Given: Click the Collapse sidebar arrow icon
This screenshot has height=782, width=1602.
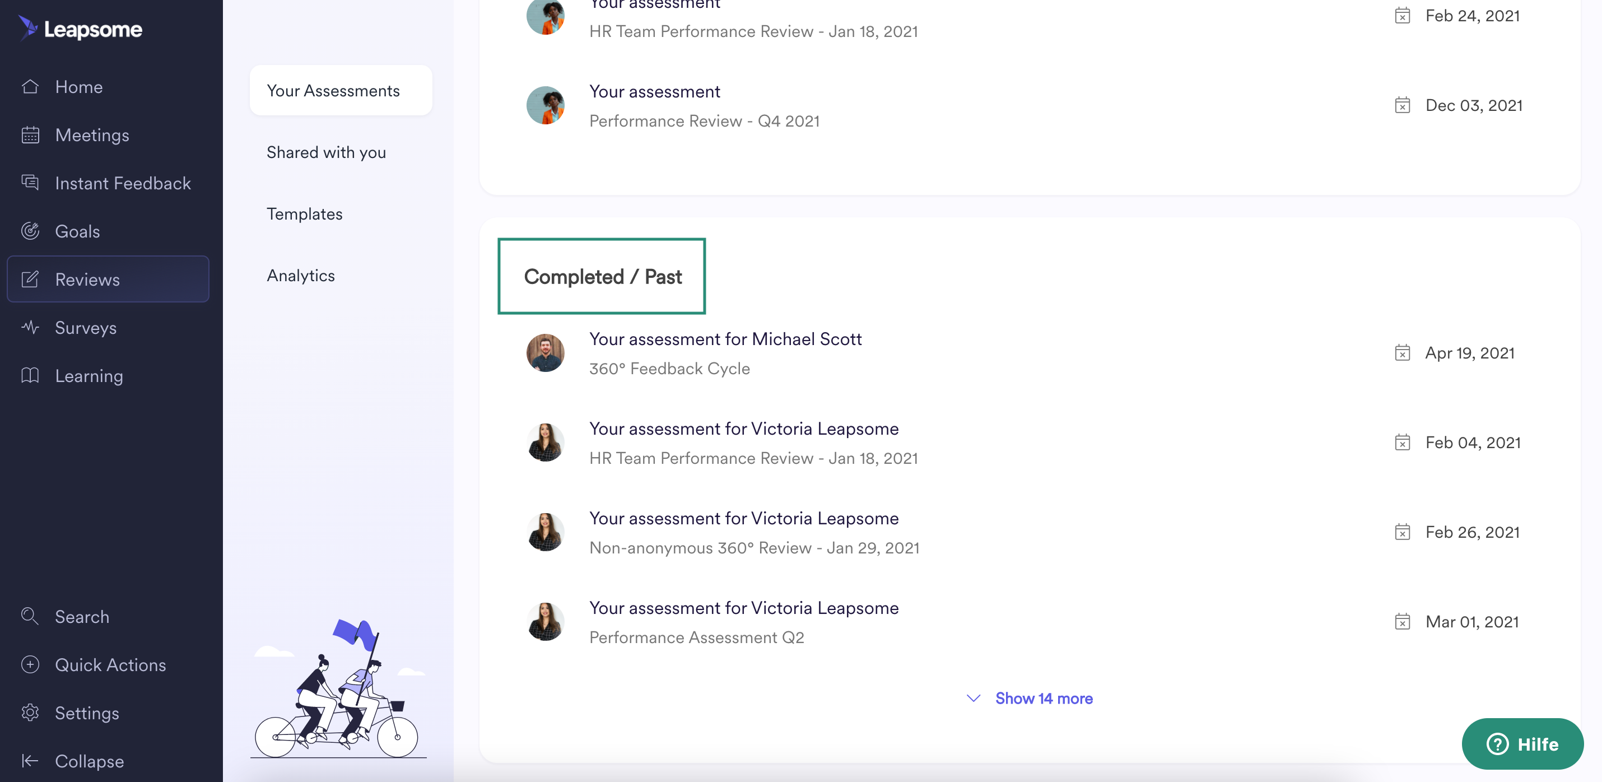Looking at the screenshot, I should click(x=30, y=760).
